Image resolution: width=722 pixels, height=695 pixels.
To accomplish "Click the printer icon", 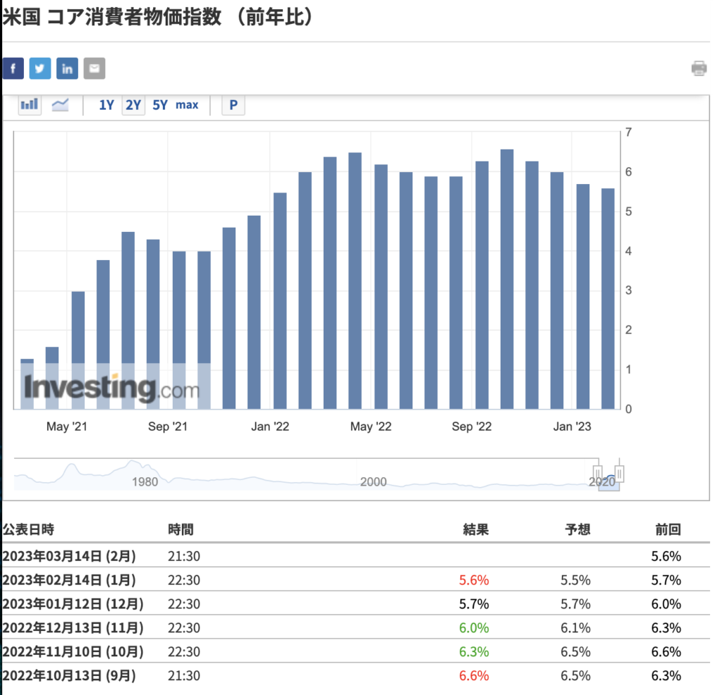I will pos(699,68).
